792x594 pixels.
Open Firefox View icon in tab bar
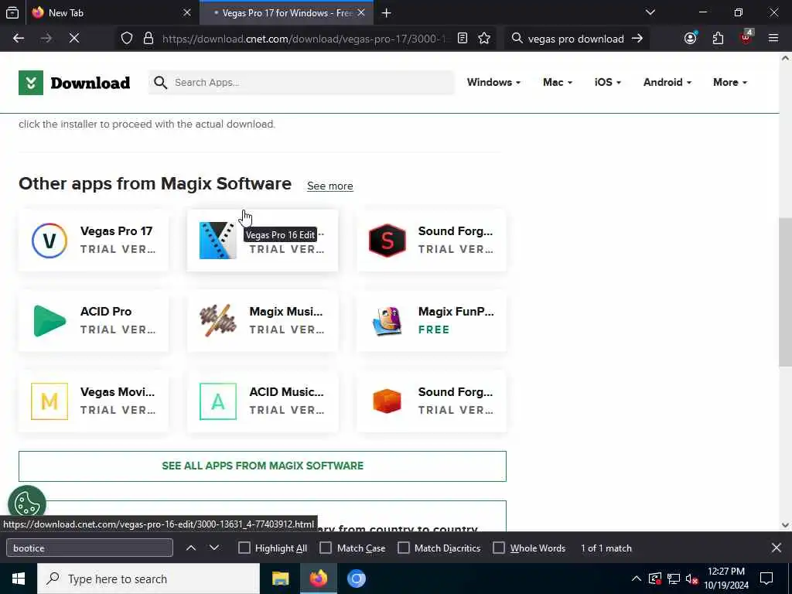tap(12, 12)
